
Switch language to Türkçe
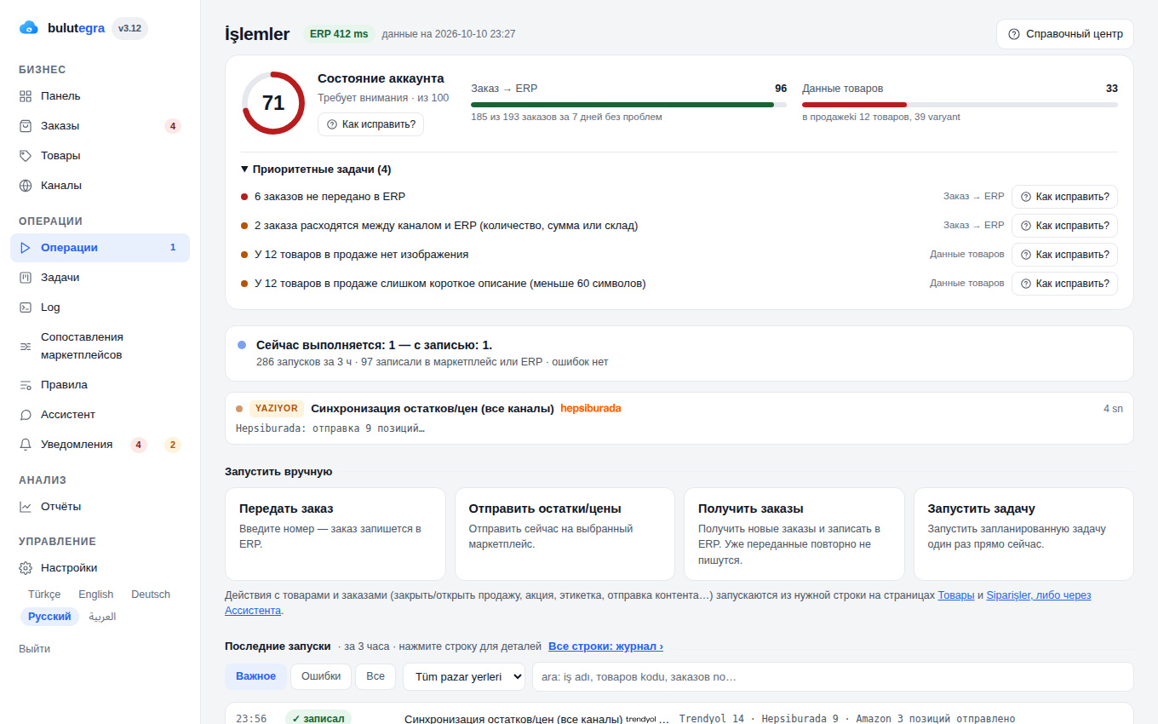pyautogui.click(x=44, y=595)
